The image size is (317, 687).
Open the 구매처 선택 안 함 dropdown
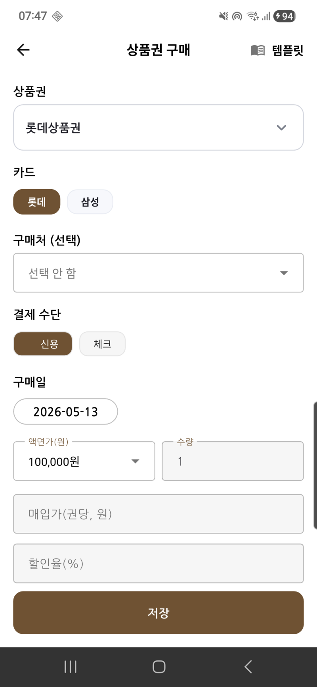(x=158, y=273)
